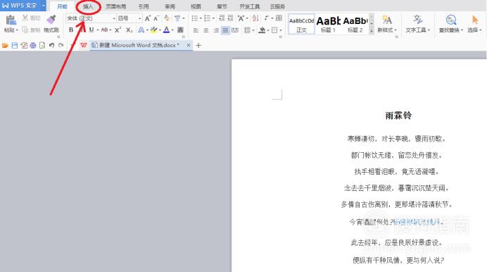
Task: Switch to the References (引用) tab
Action: (144, 6)
